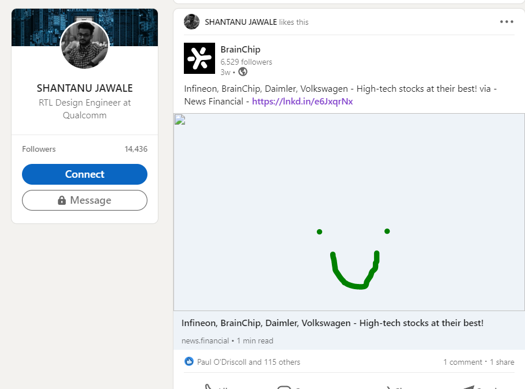Screen dimensions: 525x389
Task: Open the three-dot post options menu
Action: tap(506, 22)
